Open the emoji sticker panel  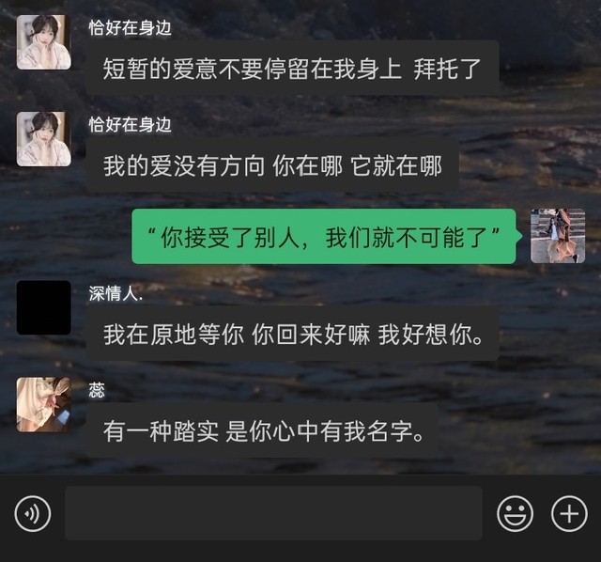515,514
